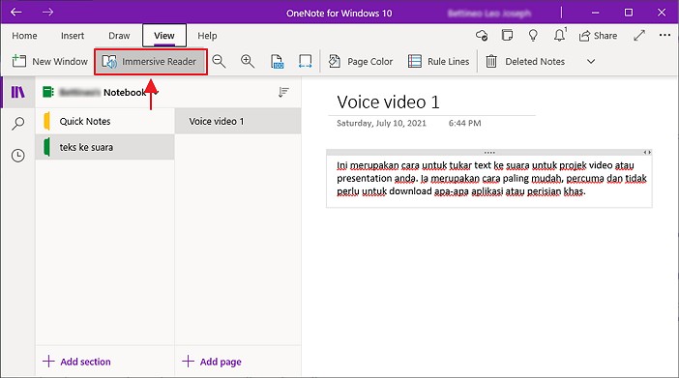The height and width of the screenshot is (378, 679).
Task: Go back with the back arrow
Action: (x=16, y=13)
